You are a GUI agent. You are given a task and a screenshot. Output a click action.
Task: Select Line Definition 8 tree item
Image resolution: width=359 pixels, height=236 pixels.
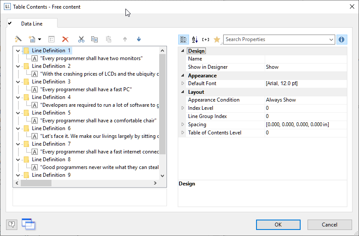pos(51,159)
